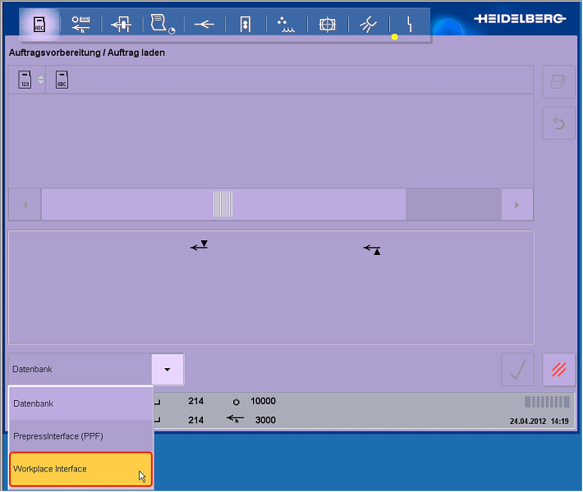Screen dimensions: 583x492
Task: Click the crosshair register icon in toolbar
Action: pos(327,25)
